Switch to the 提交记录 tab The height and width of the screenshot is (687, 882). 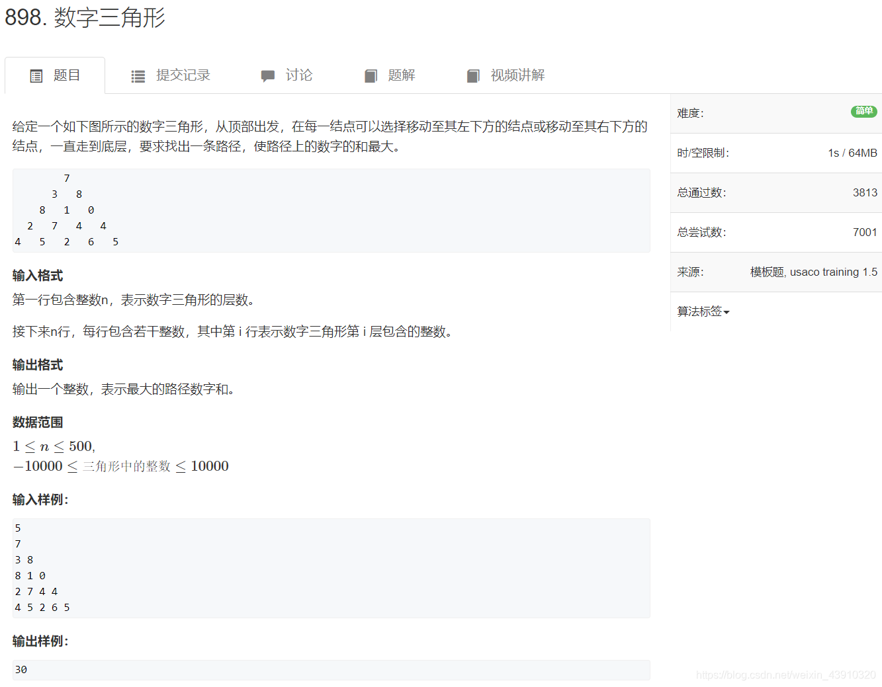click(182, 75)
